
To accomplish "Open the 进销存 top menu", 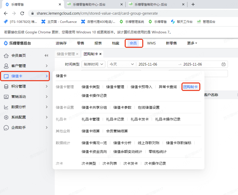I will coord(61,43).
